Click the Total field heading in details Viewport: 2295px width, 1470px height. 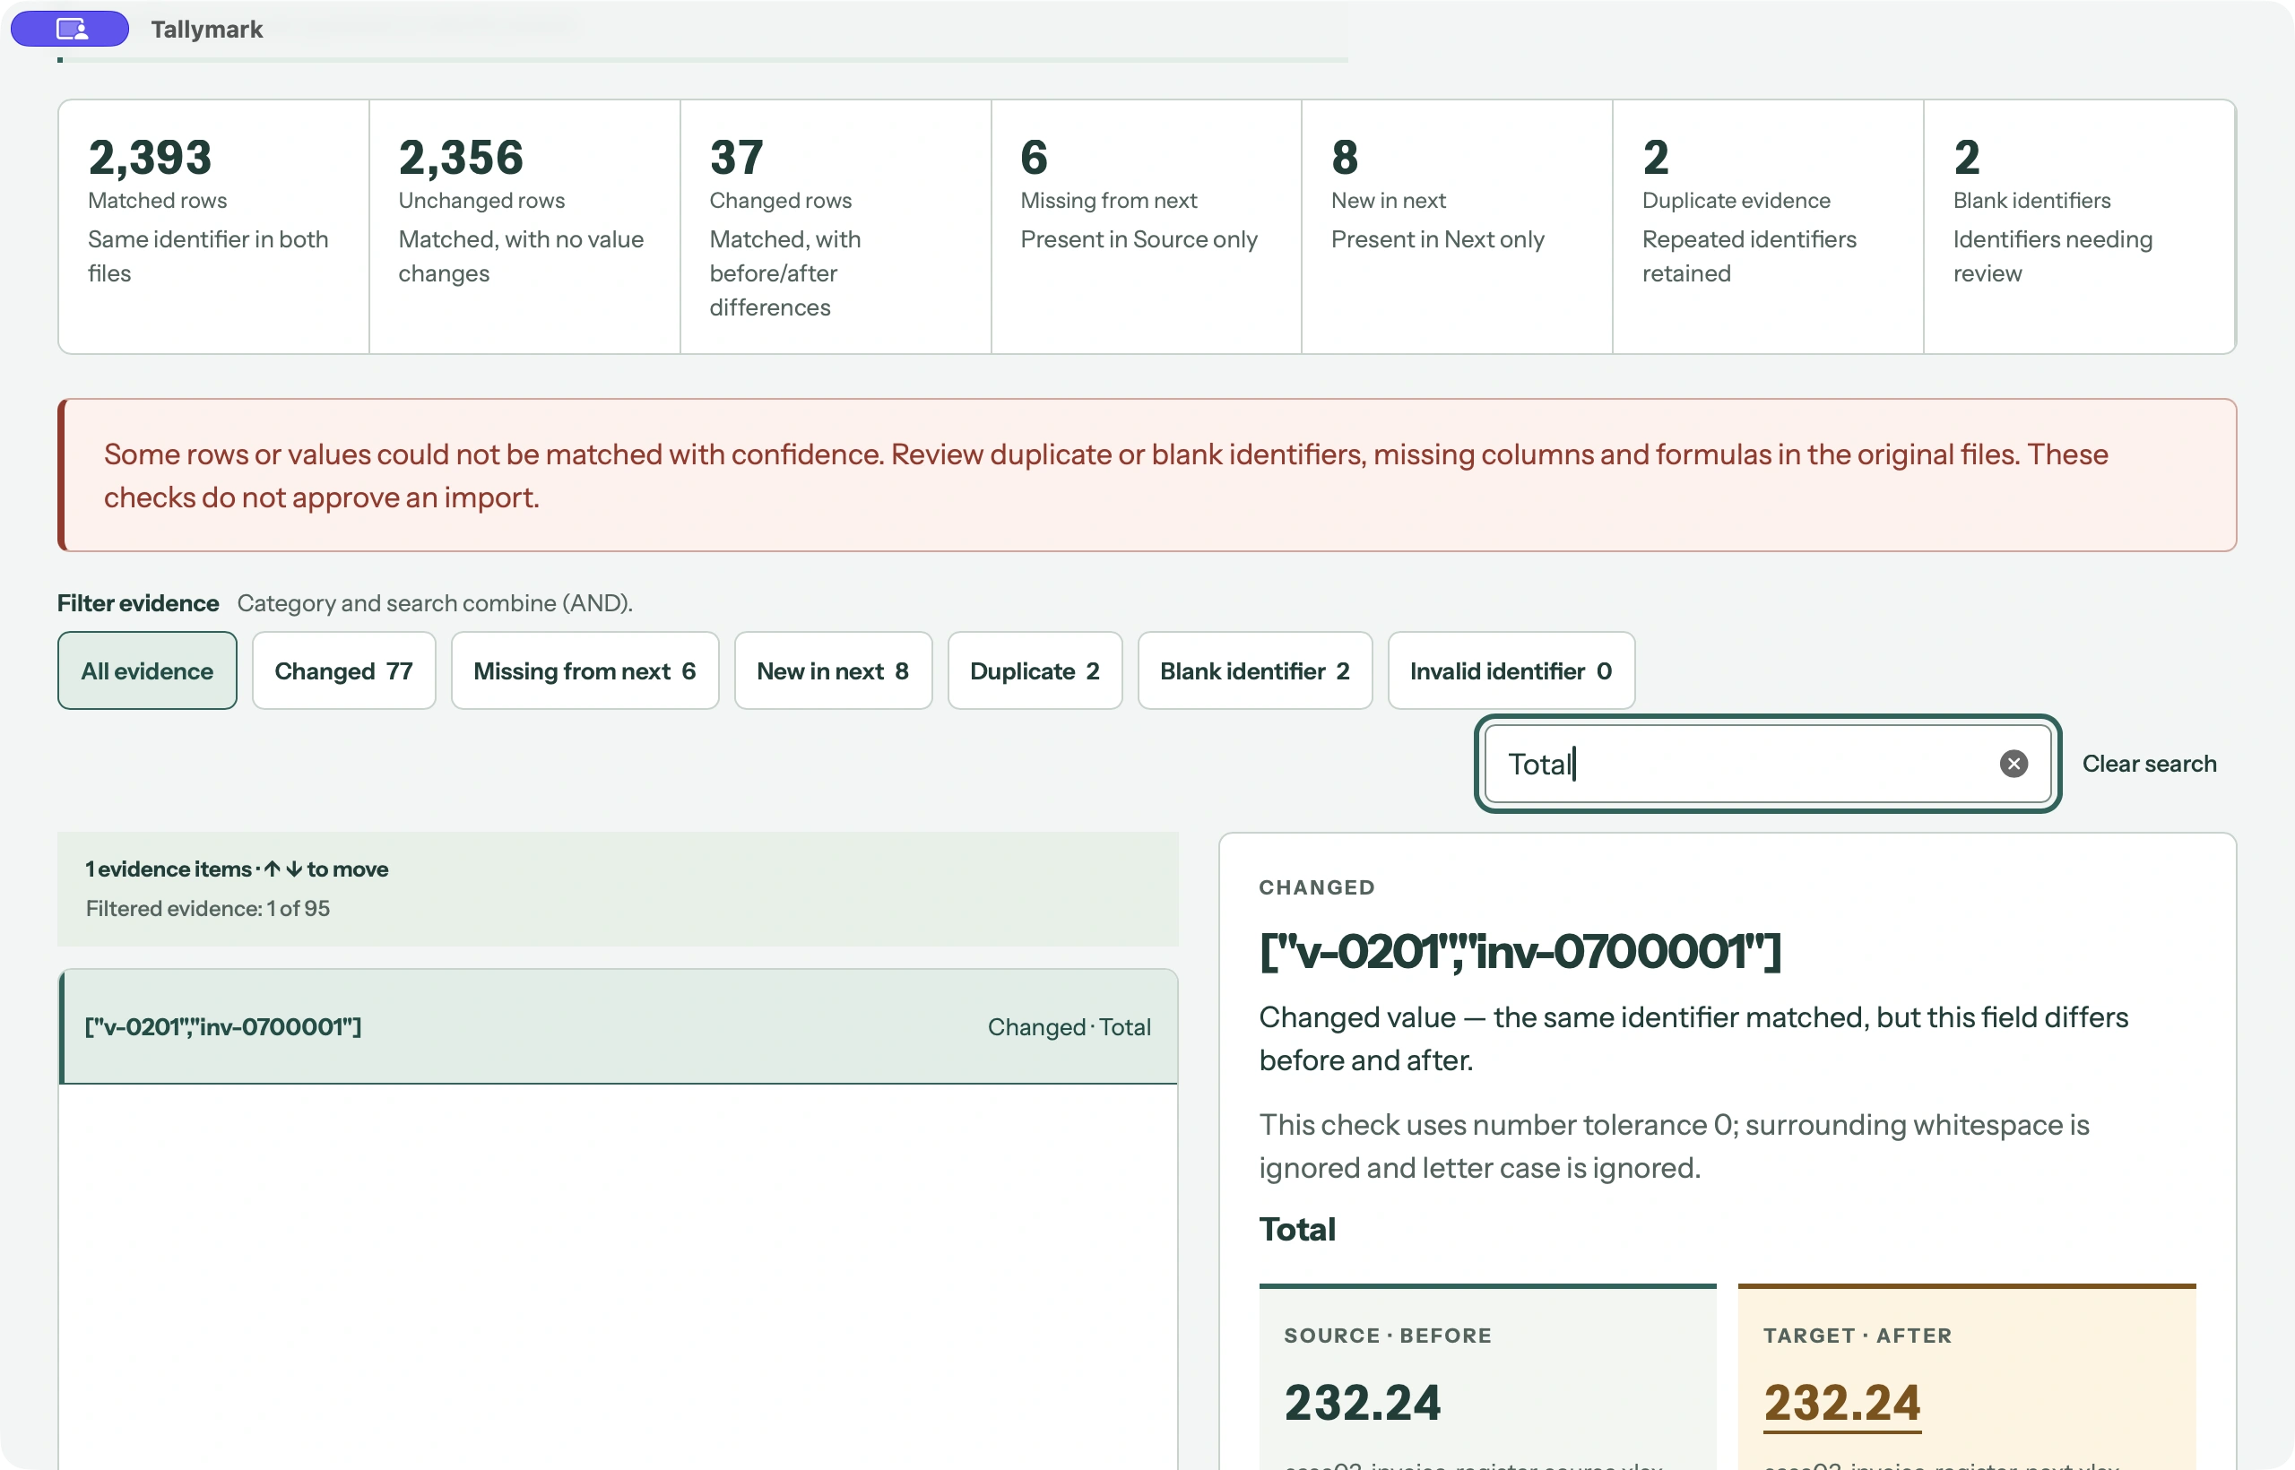pos(1296,1230)
